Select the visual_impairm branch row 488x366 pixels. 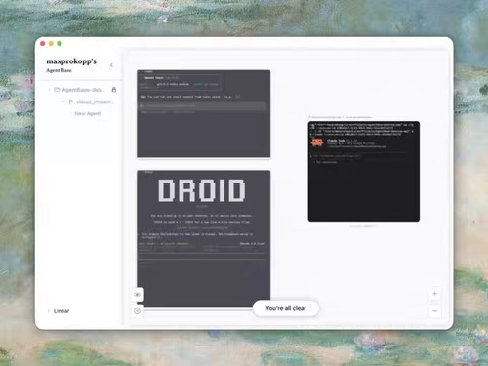point(88,102)
